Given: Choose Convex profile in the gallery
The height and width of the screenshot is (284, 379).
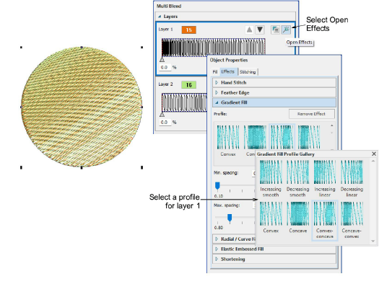Looking at the screenshot, I should pyautogui.click(x=271, y=217).
